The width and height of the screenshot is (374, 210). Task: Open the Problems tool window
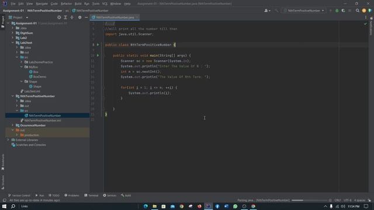72,195
